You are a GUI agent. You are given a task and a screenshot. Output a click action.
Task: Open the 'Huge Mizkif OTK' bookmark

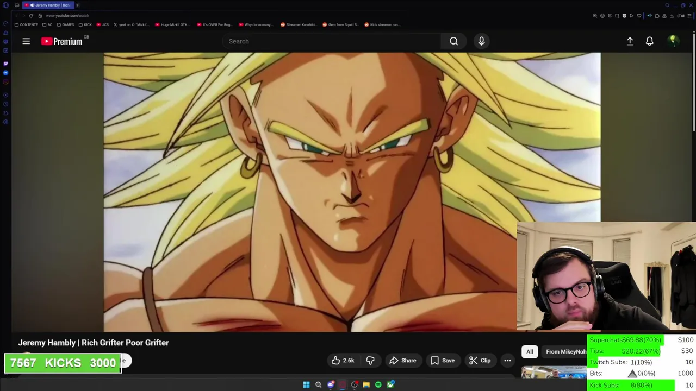point(173,24)
